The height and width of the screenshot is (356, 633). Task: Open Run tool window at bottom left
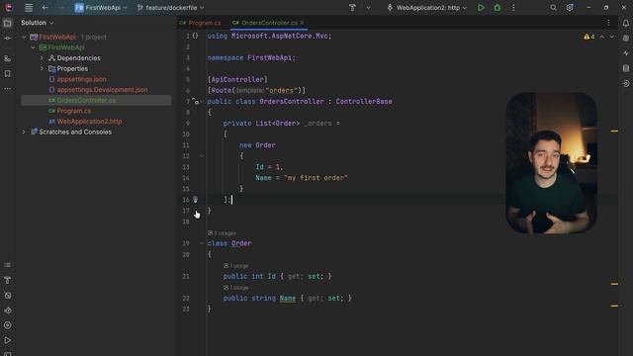click(x=7, y=340)
